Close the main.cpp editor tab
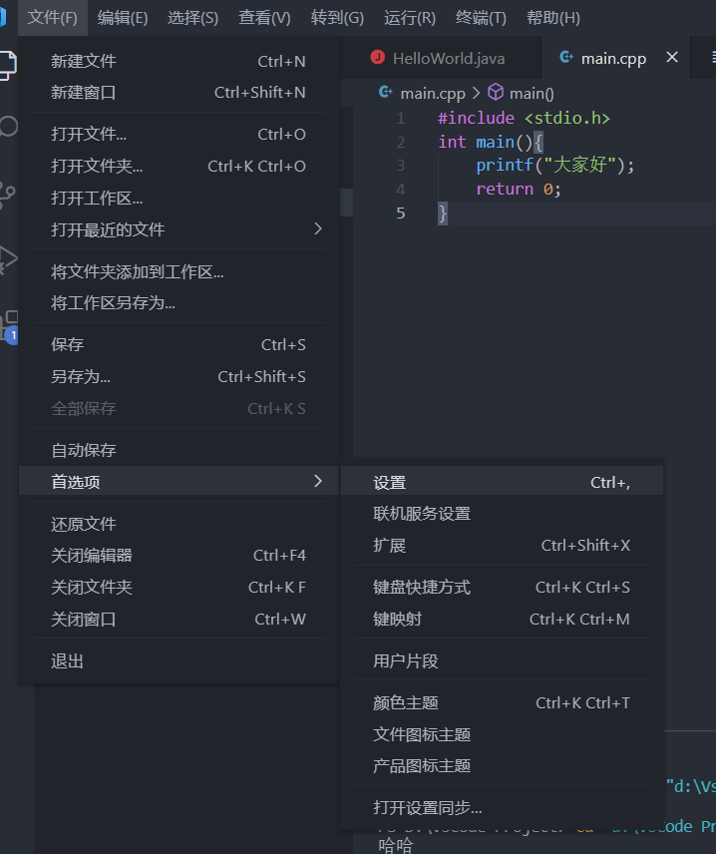This screenshot has height=854, width=716. coord(672,57)
